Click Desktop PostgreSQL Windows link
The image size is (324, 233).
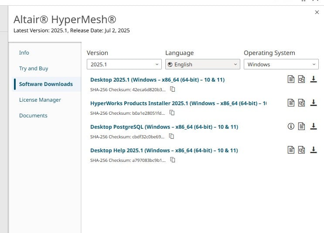(x=164, y=127)
